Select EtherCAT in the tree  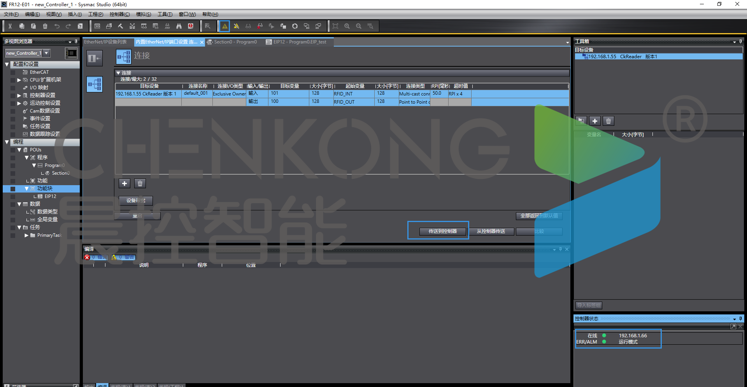click(x=39, y=72)
